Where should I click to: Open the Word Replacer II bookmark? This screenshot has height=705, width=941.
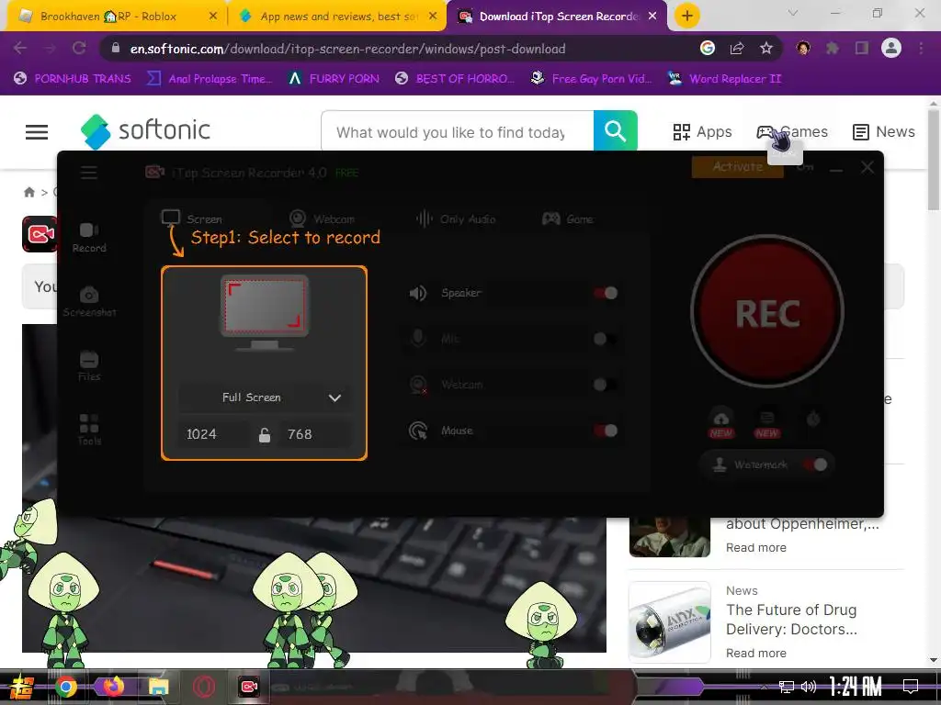(724, 79)
